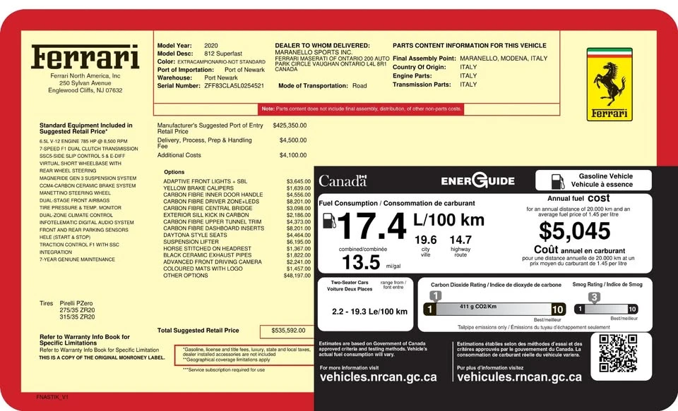Click option ADVANCED FRONT DRIVING CAMERA
Image resolution: width=678 pixels, height=411 pixels.
[213, 262]
